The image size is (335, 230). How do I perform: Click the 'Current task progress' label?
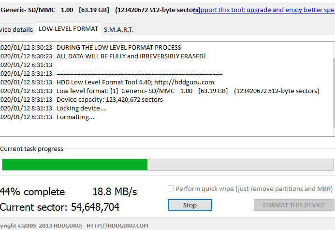[31, 149]
